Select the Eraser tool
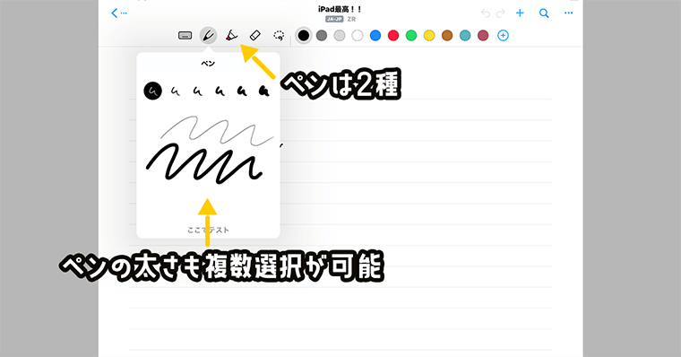 coord(255,36)
